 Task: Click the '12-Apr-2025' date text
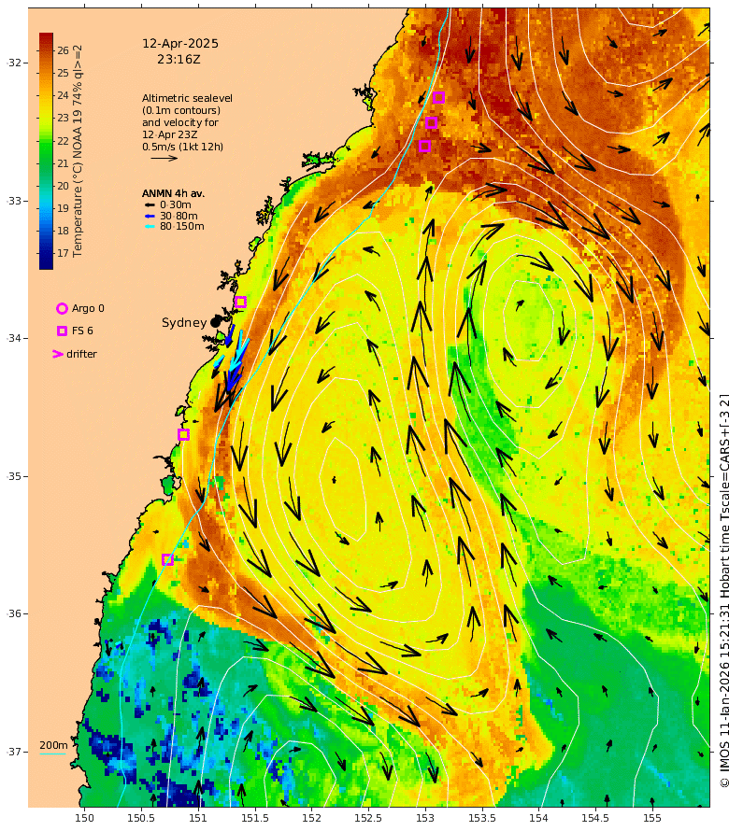180,44
